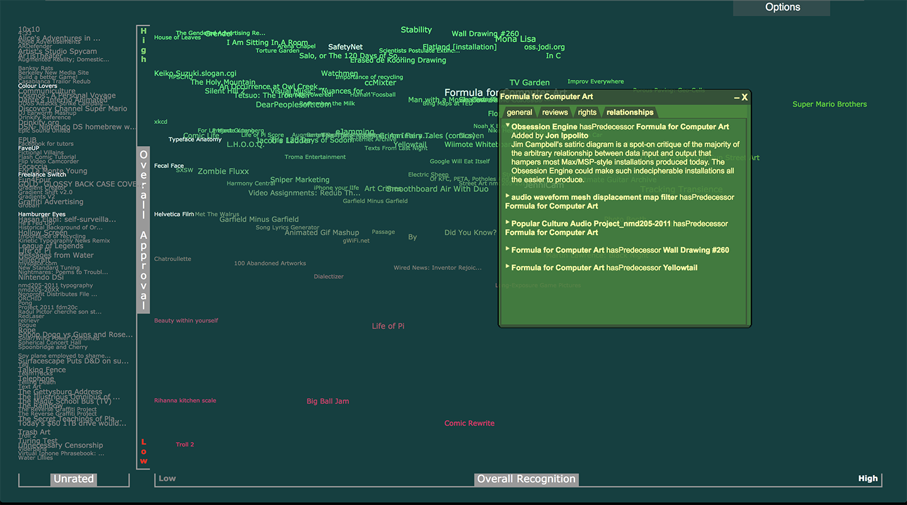
Task: Switch to the reviews tab
Action: [x=555, y=113]
